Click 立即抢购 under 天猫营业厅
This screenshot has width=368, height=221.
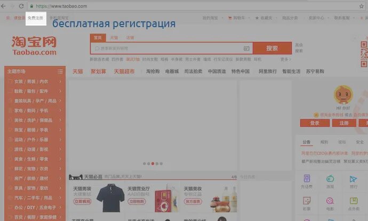137,201
